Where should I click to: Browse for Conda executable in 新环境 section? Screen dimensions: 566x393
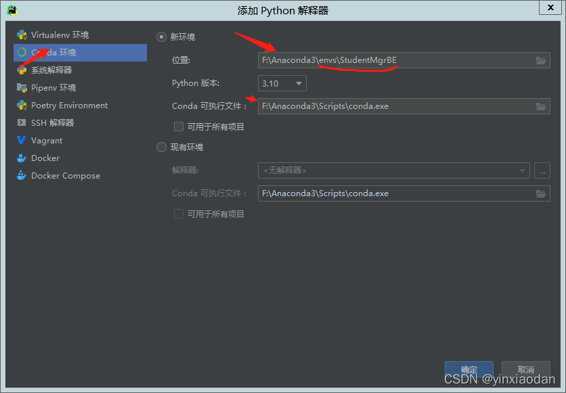[541, 106]
